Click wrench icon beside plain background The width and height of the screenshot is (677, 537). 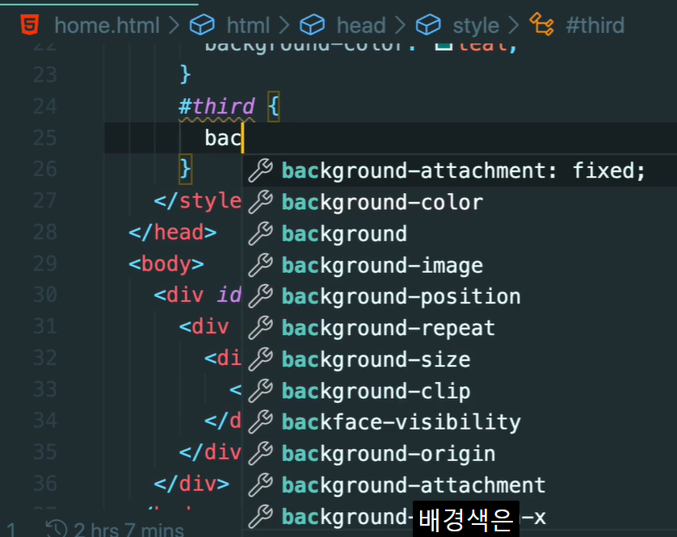(260, 233)
